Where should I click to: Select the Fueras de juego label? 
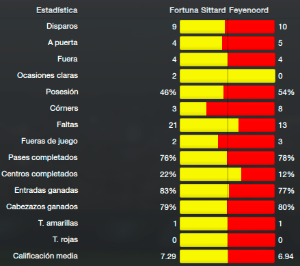tap(49, 141)
